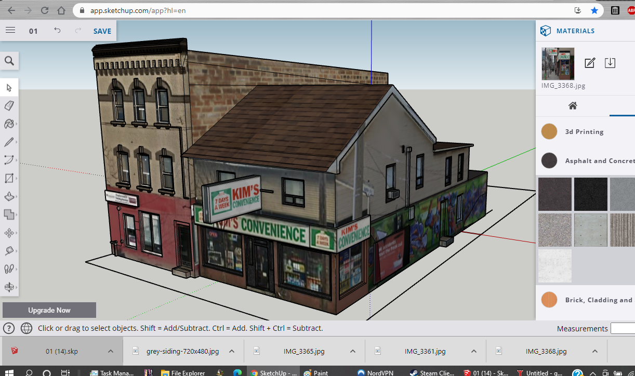The image size is (635, 376).
Task: Switch to Paint in the taskbar
Action: click(x=316, y=372)
